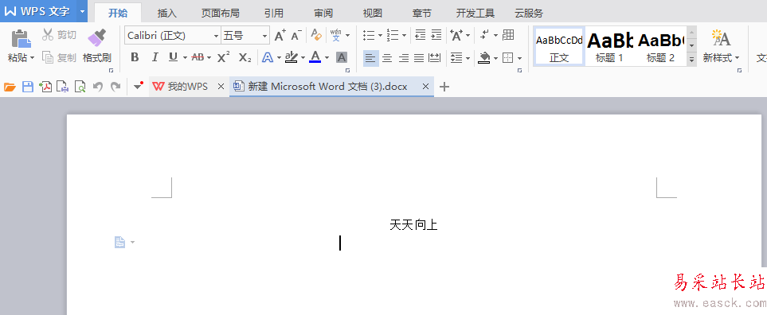Image resolution: width=767 pixels, height=315 pixels.
Task: Open the font size 五号 dropdown
Action: (265, 36)
